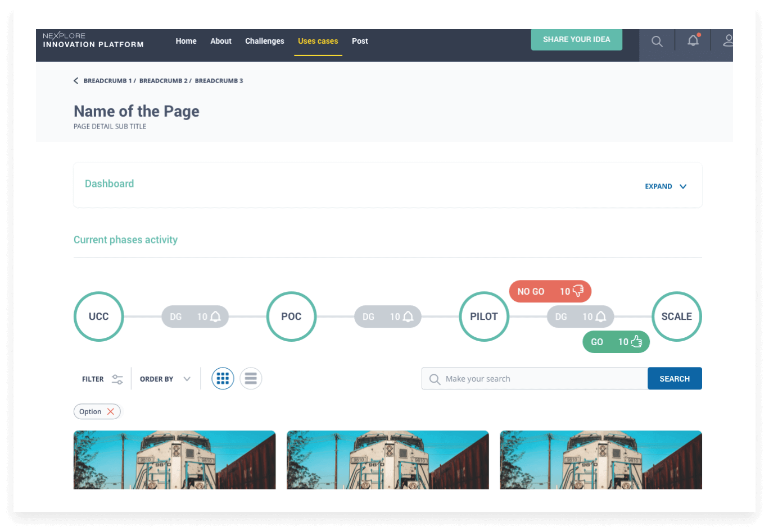
Task: Click the Dashboard heading
Action: (x=110, y=184)
